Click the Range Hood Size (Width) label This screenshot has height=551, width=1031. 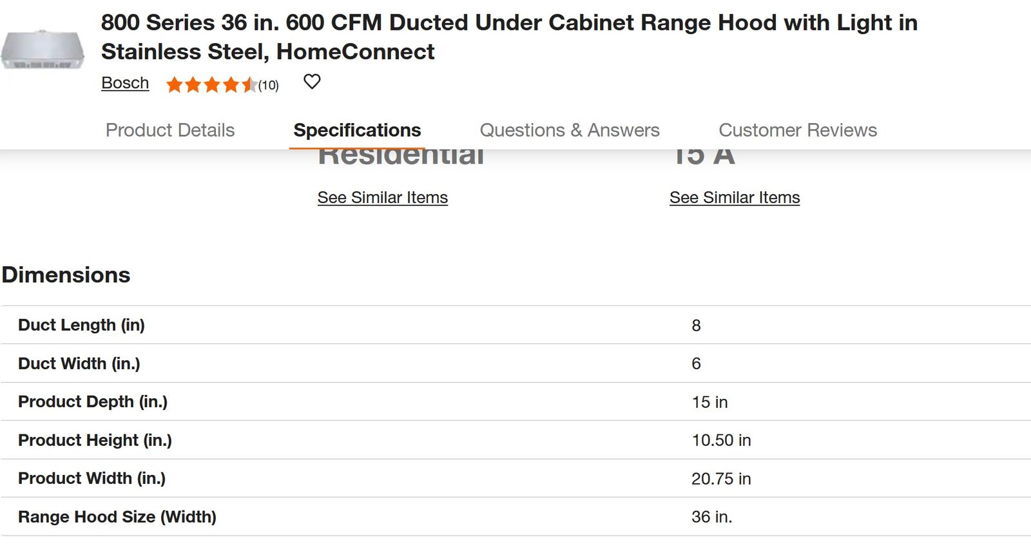[x=117, y=517]
